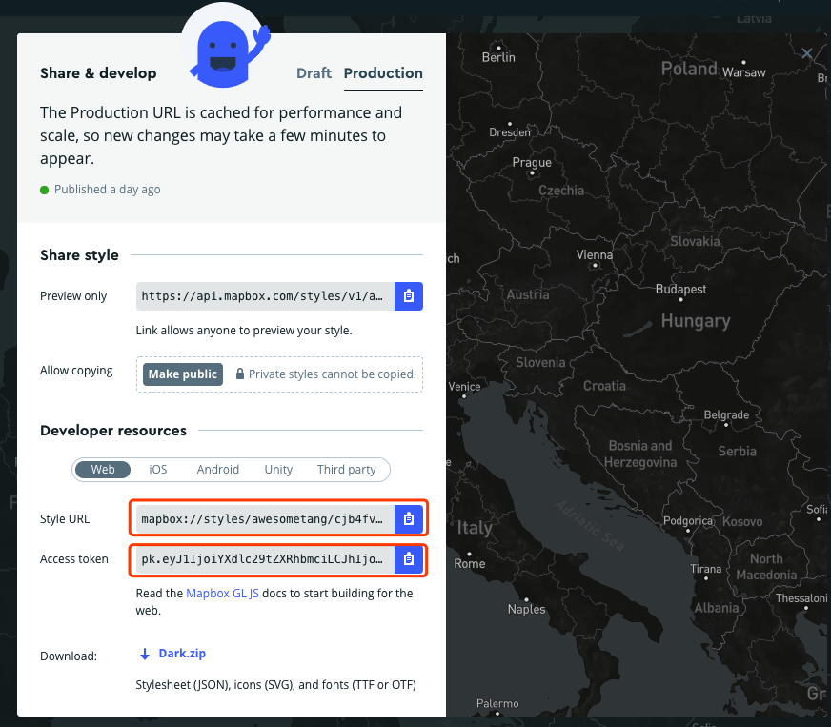The width and height of the screenshot is (831, 727).
Task: Click 'Private styles cannot be copied.' text
Action: click(333, 374)
